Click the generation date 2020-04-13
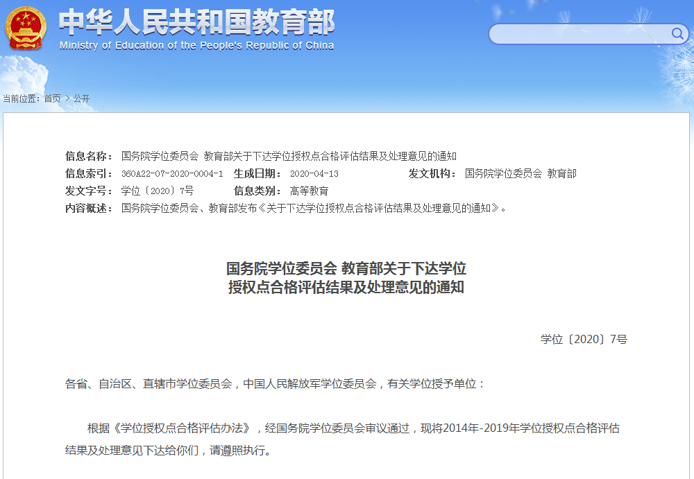 click(x=314, y=174)
